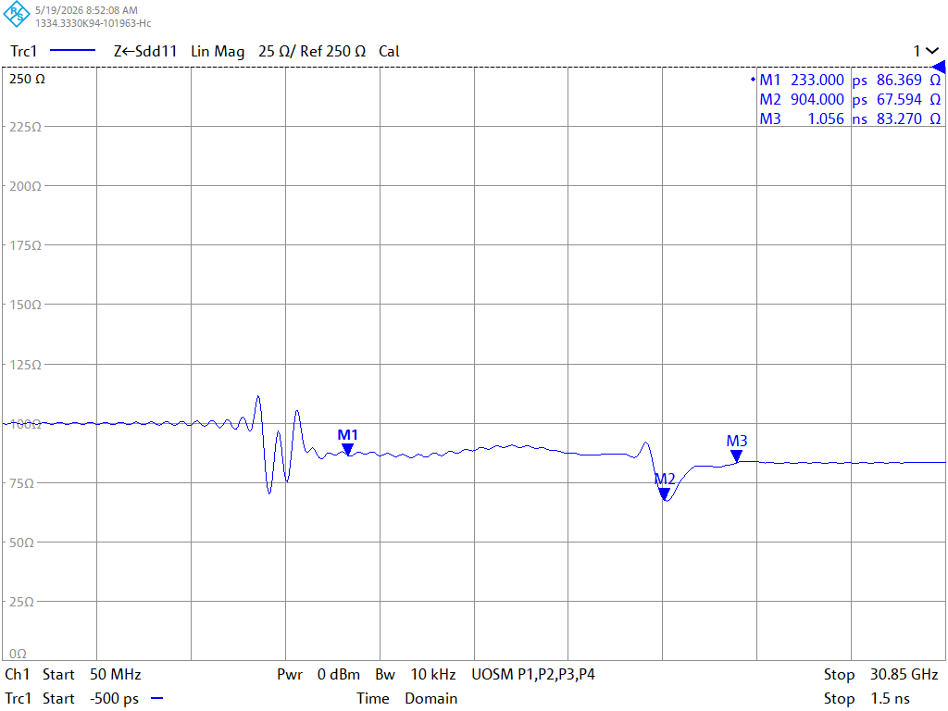Select the Lin Mag format label

[x=218, y=52]
